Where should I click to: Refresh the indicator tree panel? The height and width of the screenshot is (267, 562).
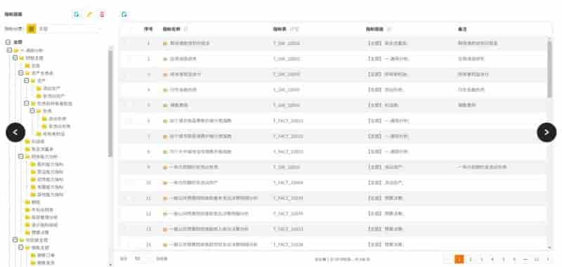click(77, 14)
